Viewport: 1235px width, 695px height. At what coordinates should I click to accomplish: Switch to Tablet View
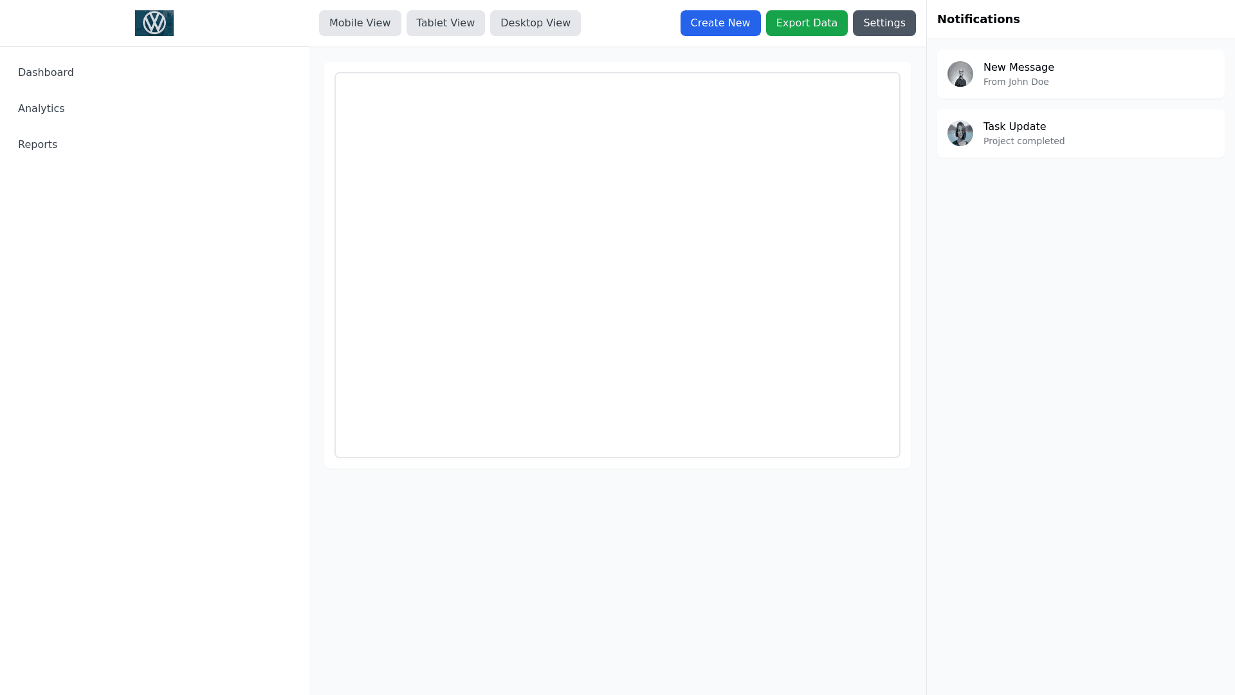(x=445, y=23)
